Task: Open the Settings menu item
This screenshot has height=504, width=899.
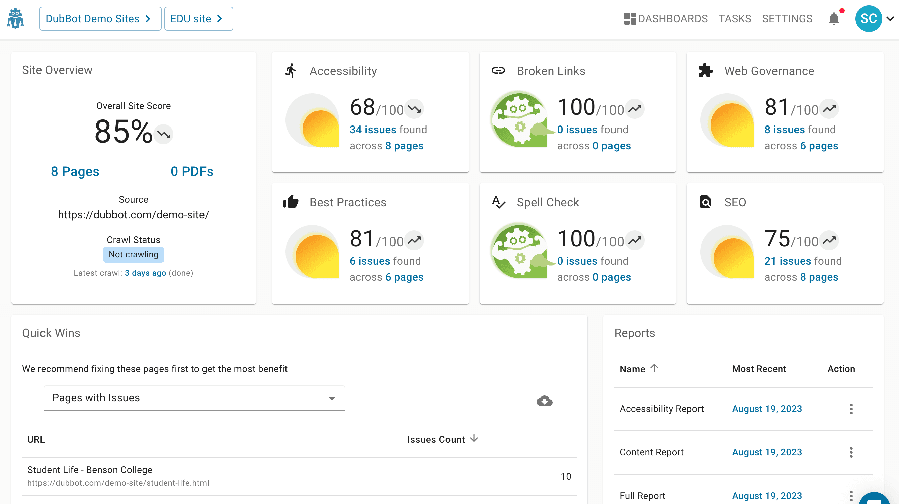Action: tap(787, 19)
